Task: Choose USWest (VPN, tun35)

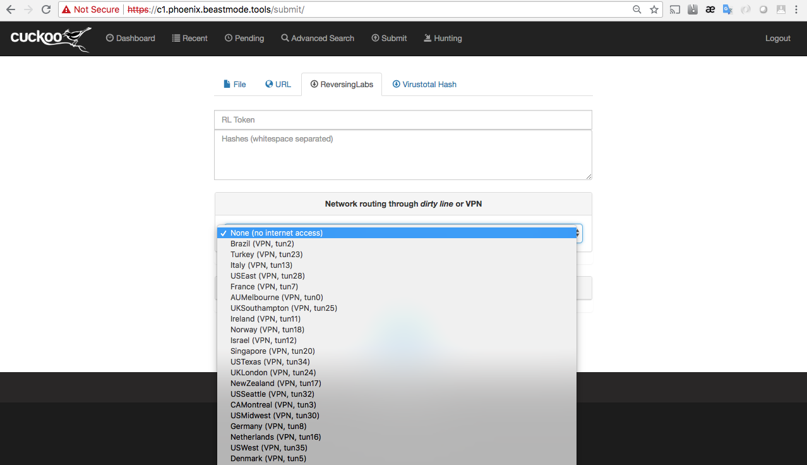Action: [x=397, y=448]
